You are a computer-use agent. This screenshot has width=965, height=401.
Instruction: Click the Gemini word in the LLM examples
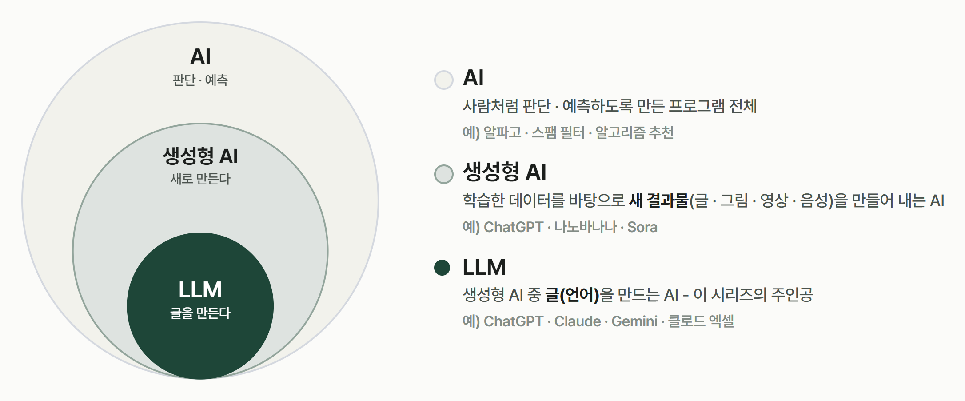(634, 321)
